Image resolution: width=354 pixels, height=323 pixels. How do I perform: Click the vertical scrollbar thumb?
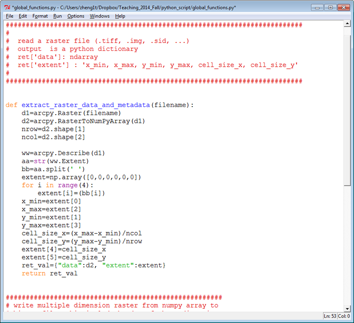click(x=347, y=110)
